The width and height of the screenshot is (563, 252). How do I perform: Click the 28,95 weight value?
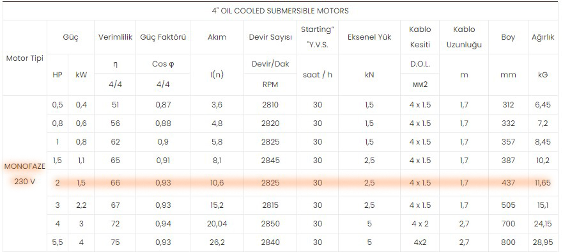[543, 242]
